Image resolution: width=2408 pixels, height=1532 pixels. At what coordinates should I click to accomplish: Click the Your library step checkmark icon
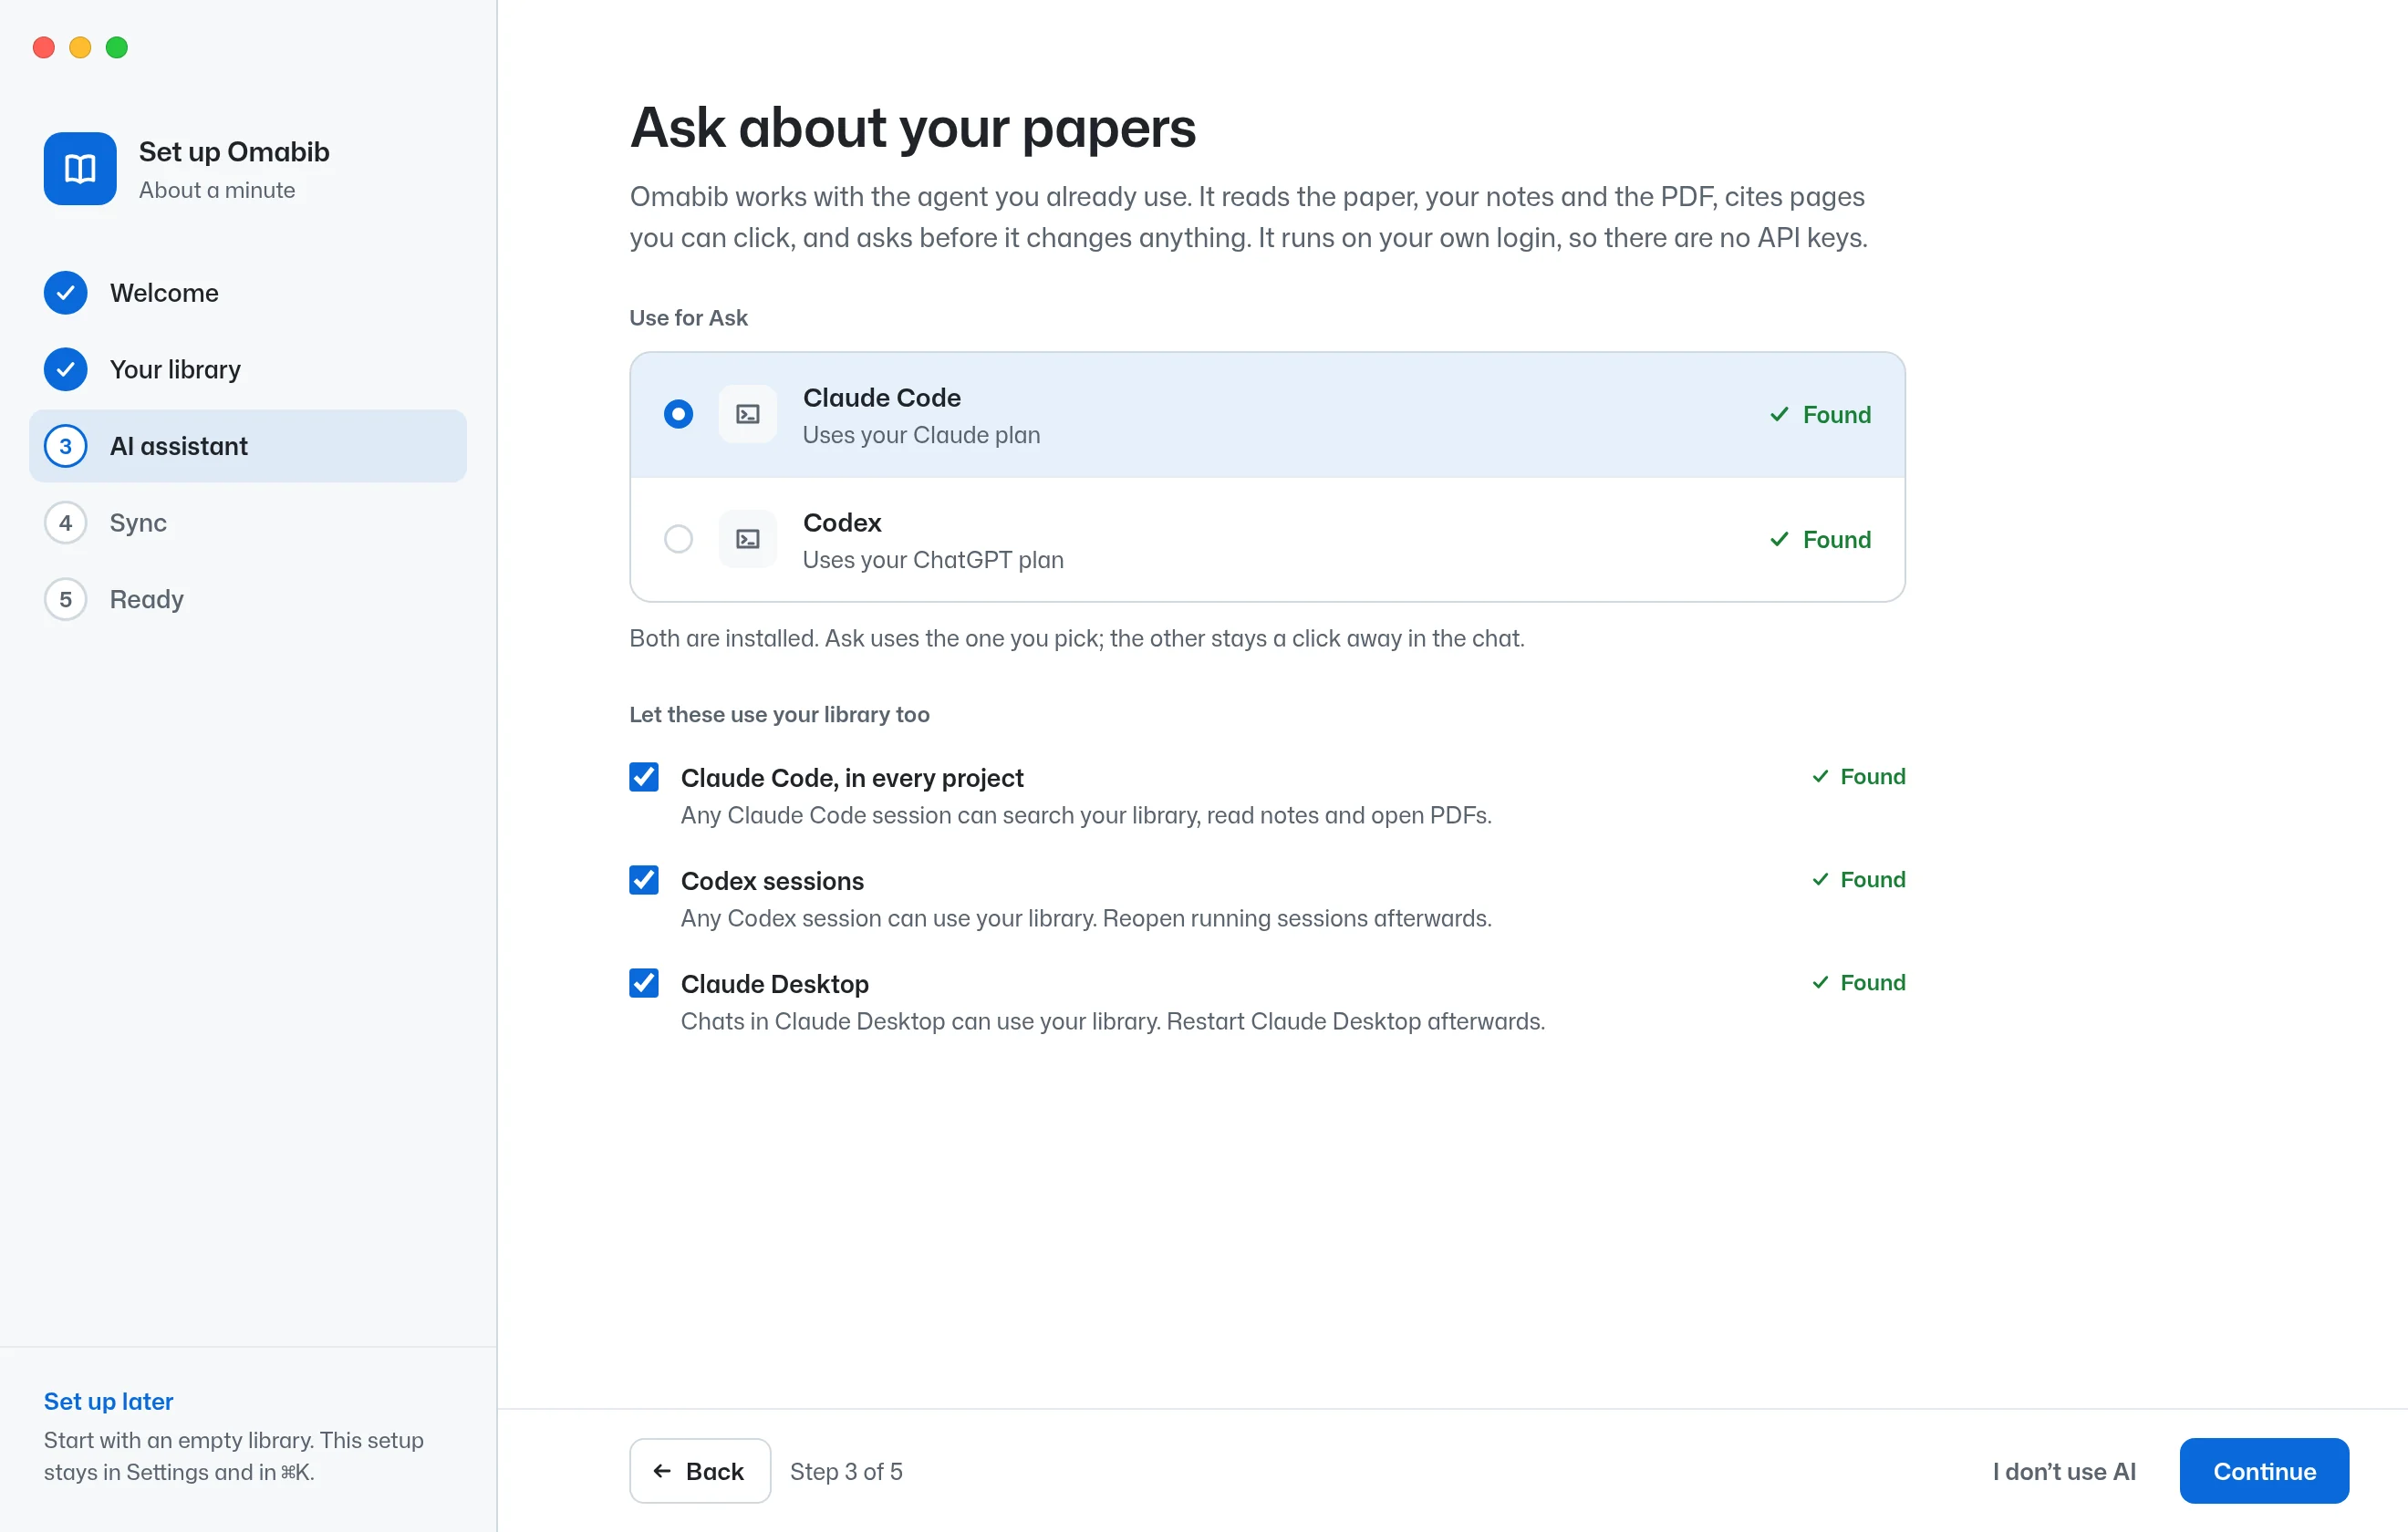point(65,370)
